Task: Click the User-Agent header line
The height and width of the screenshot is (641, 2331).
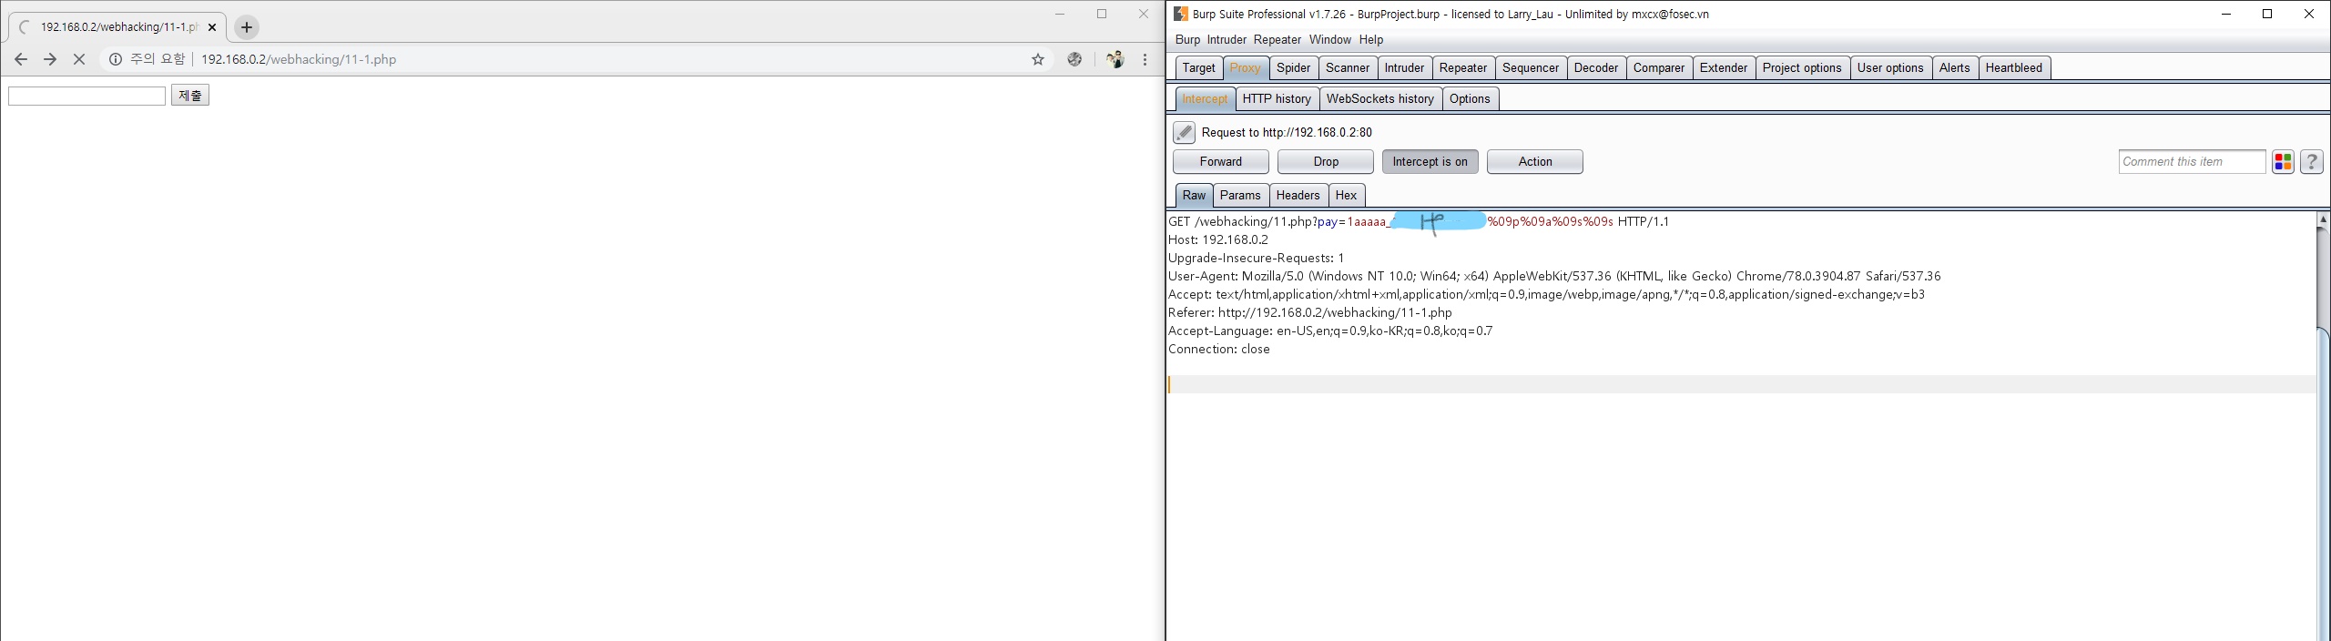Action: (x=1554, y=276)
